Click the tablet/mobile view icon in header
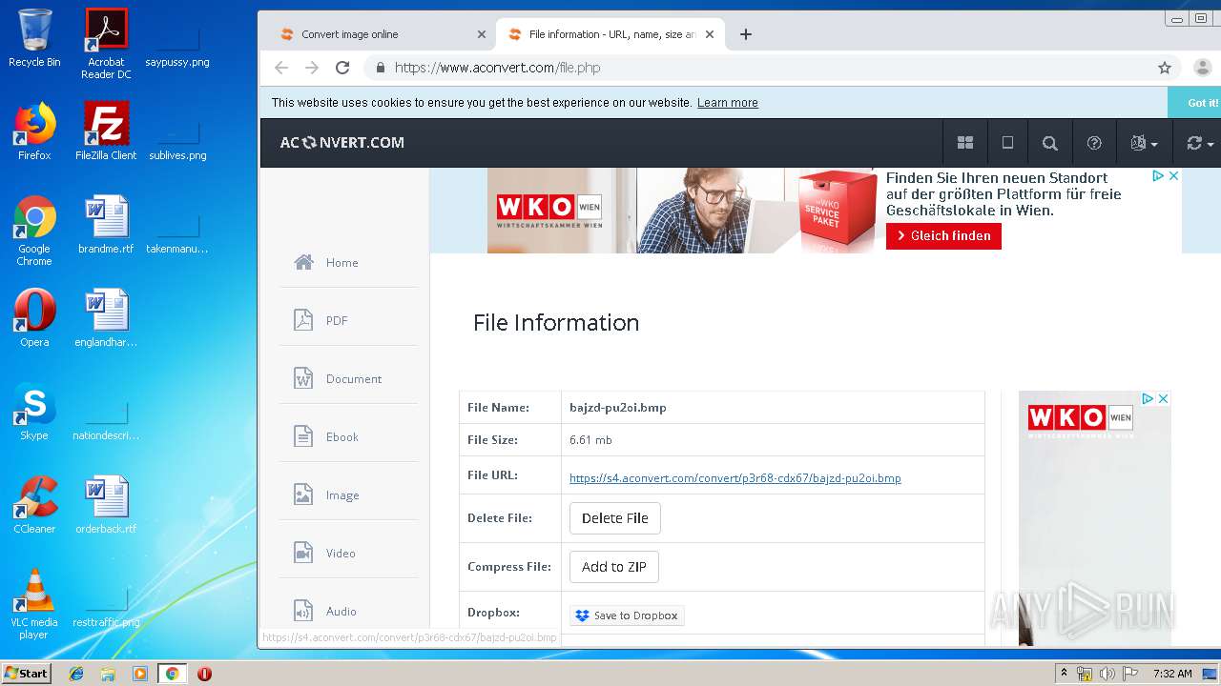The height and width of the screenshot is (686, 1221). tap(1007, 143)
